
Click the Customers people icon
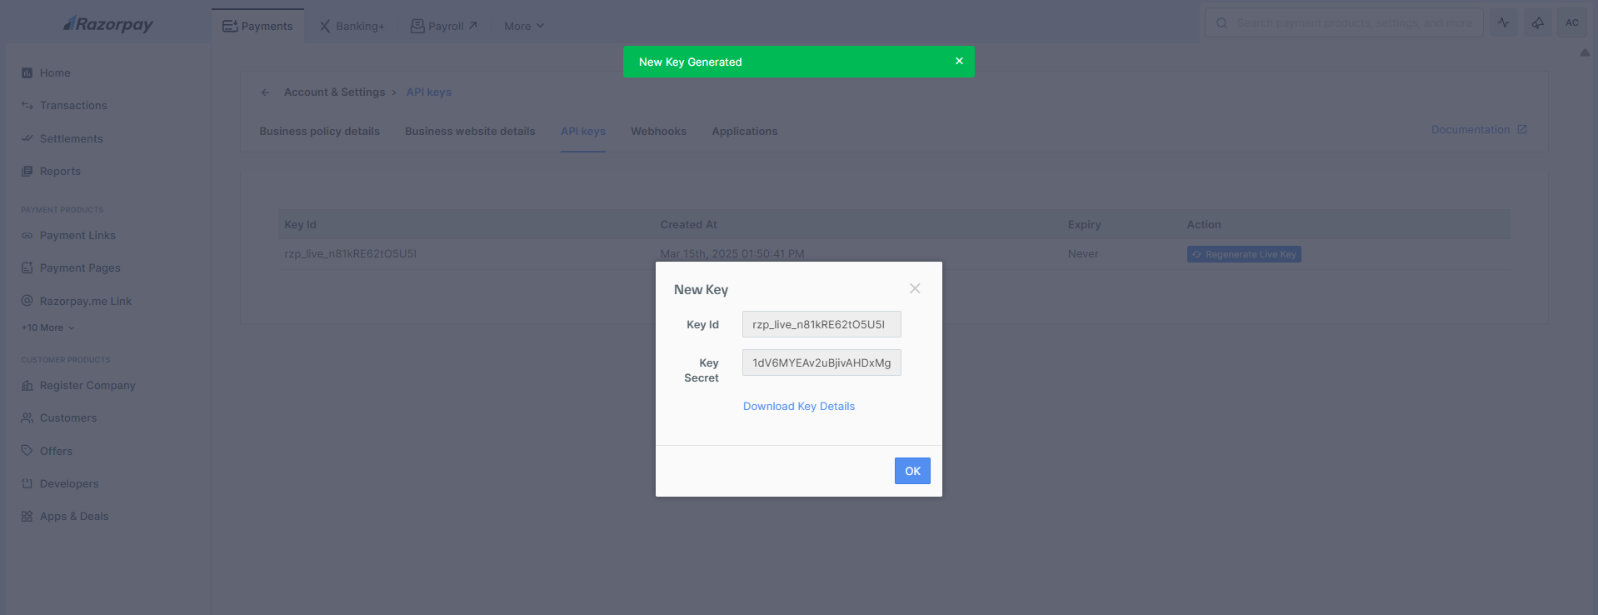click(x=27, y=418)
